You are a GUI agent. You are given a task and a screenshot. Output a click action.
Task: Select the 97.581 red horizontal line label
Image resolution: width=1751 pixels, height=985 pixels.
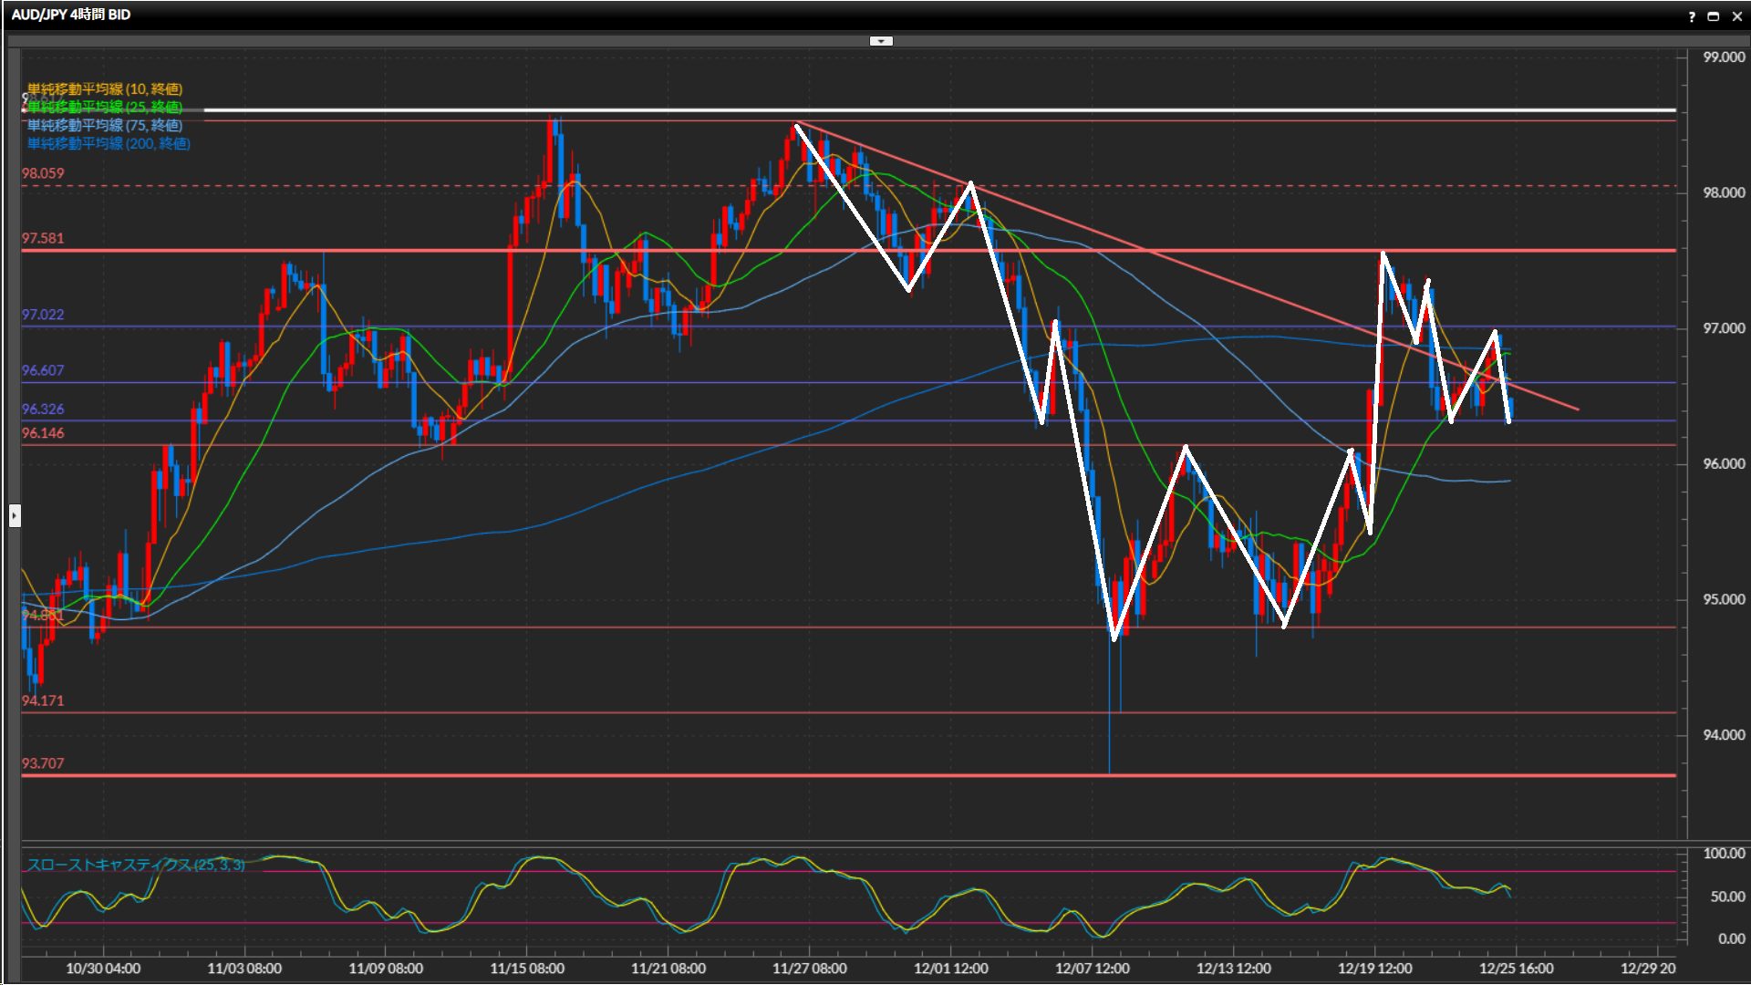click(43, 238)
